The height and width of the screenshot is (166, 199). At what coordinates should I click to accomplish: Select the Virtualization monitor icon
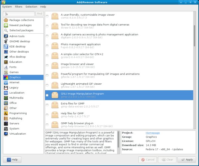6,134
